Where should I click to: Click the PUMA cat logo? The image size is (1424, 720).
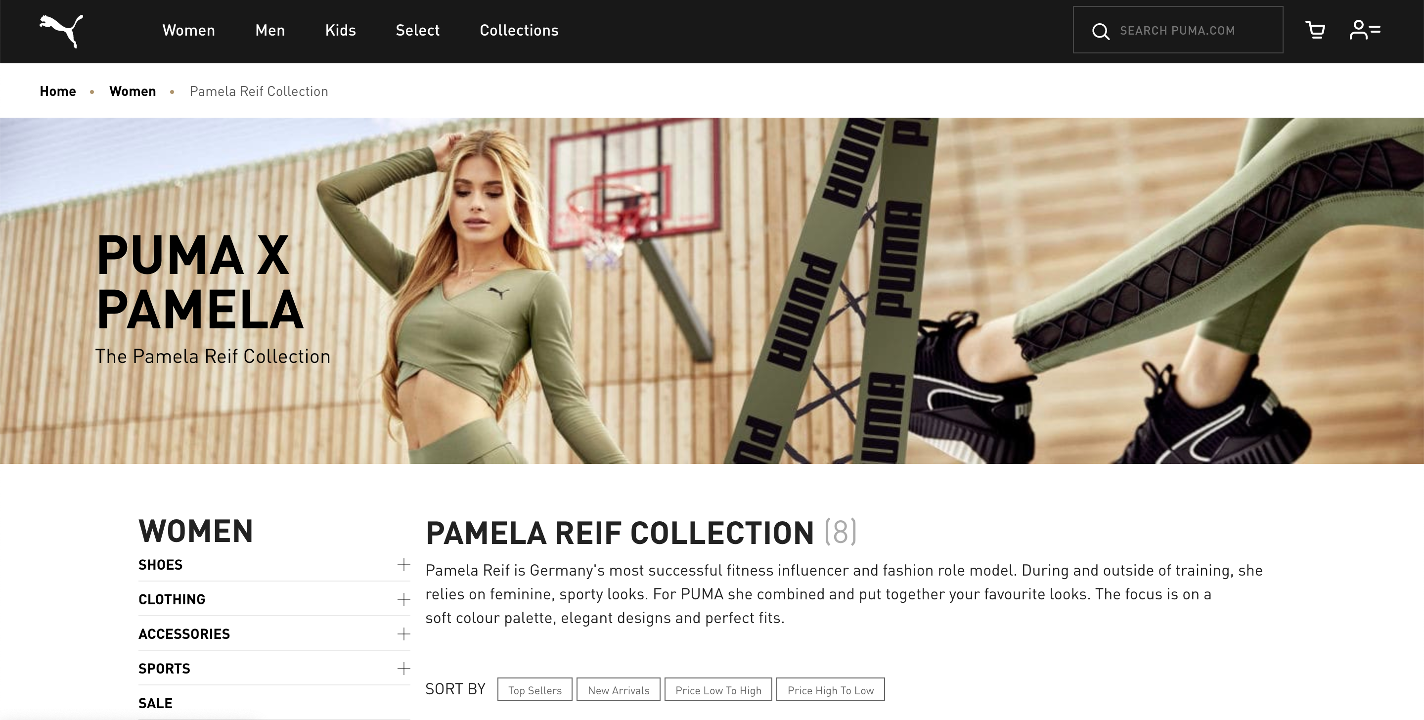click(x=61, y=31)
